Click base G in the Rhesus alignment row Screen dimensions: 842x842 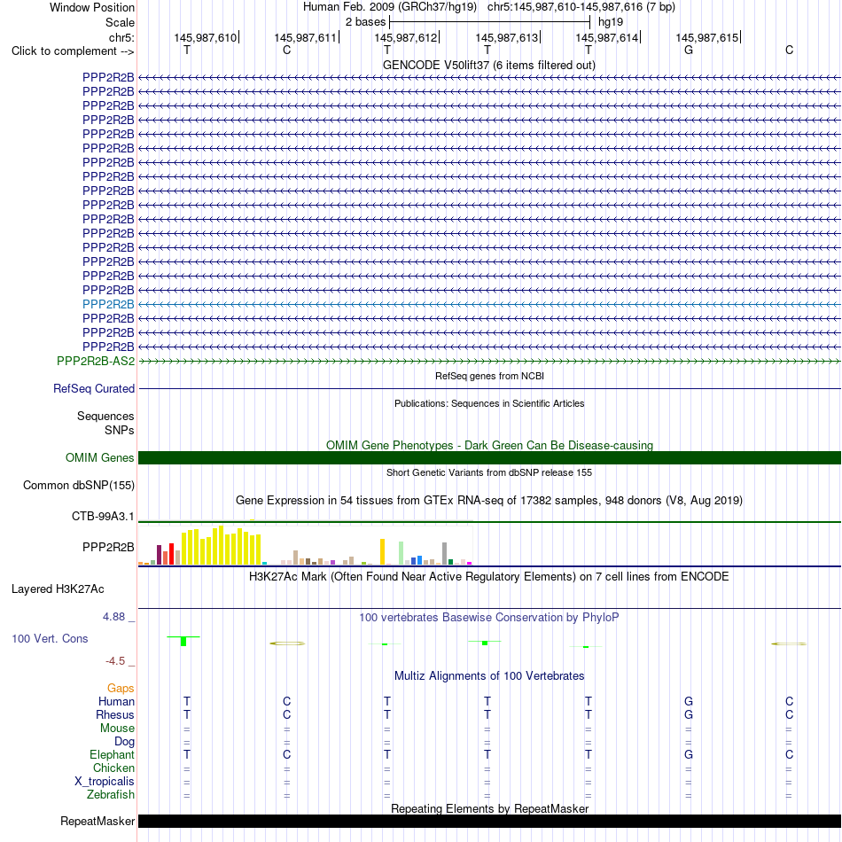pos(689,714)
